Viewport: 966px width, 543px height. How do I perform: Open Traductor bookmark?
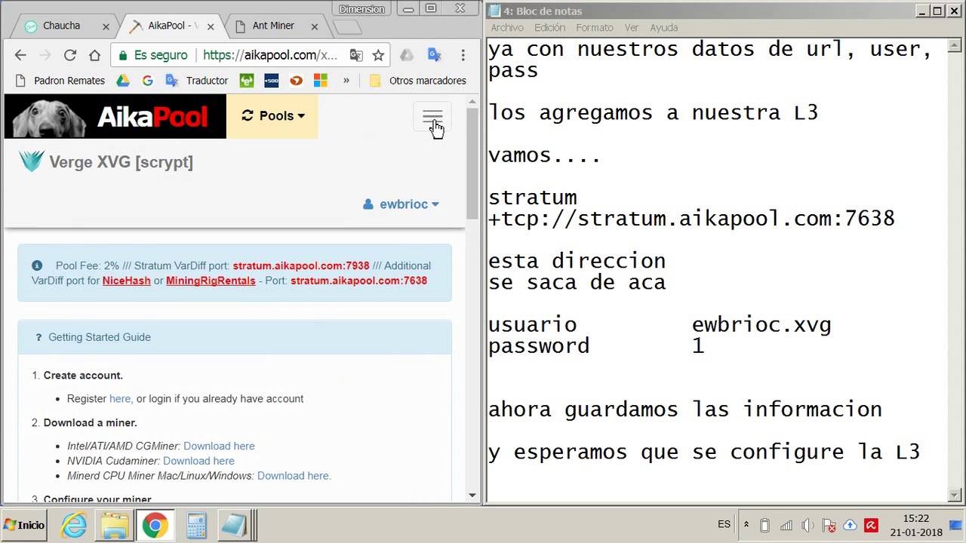coord(196,81)
